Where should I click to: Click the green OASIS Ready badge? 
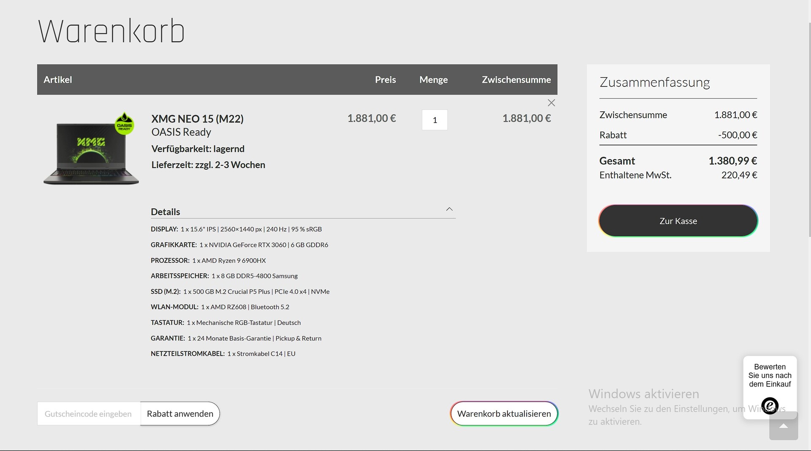(x=124, y=124)
